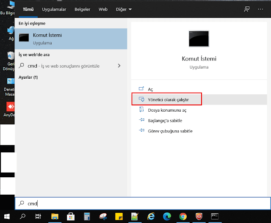The width and height of the screenshot is (271, 223).
Task: Switch to the Tümü tab
Action: (x=28, y=9)
